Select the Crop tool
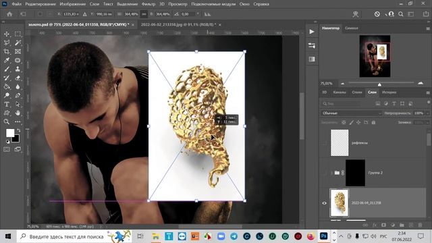The width and height of the screenshot is (432, 243). coord(7,51)
